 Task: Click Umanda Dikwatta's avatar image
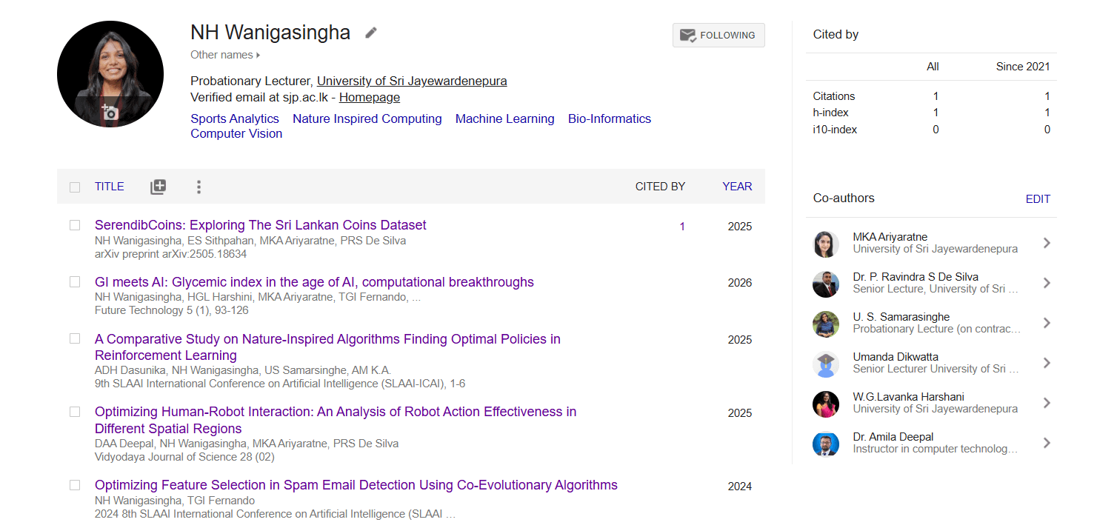[826, 363]
